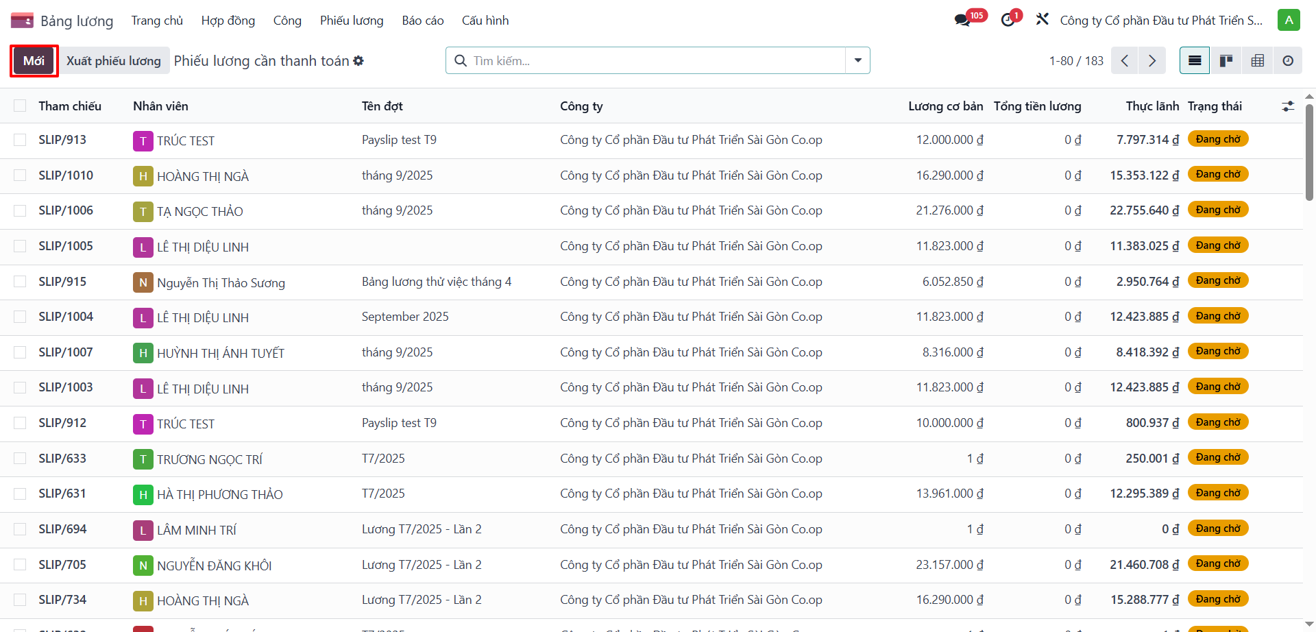Open the Bảng lương app title link
1316x632 pixels.
pos(77,21)
